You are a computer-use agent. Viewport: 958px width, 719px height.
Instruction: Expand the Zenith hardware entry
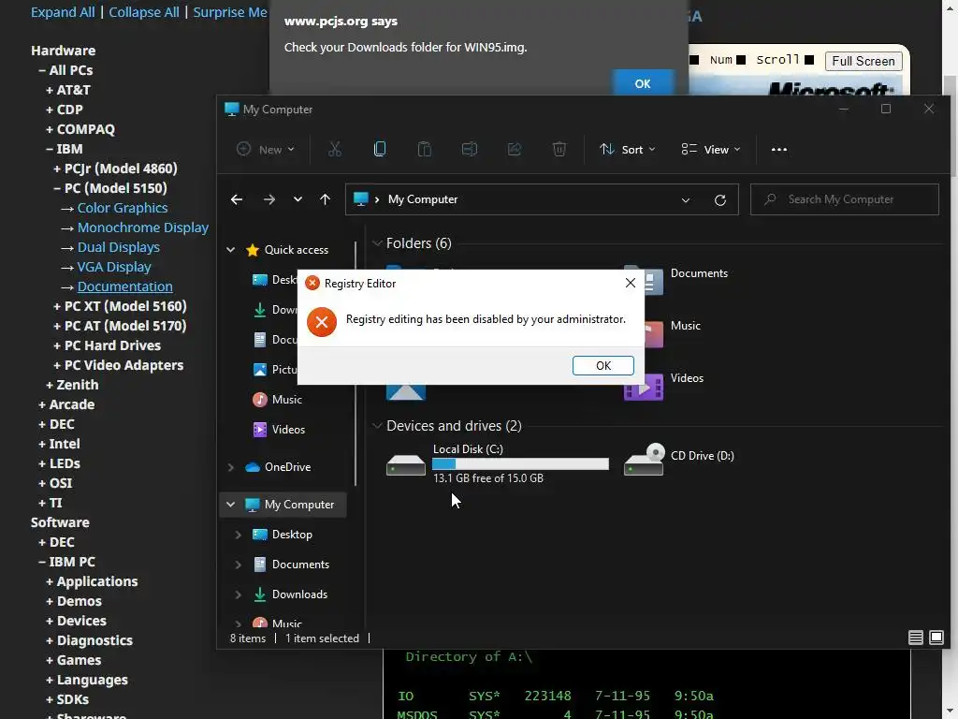[72, 385]
